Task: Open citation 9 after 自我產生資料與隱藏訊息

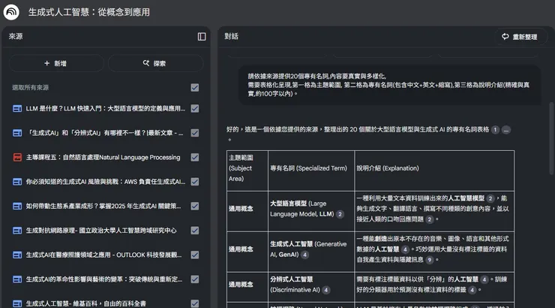Action: [x=429, y=260]
